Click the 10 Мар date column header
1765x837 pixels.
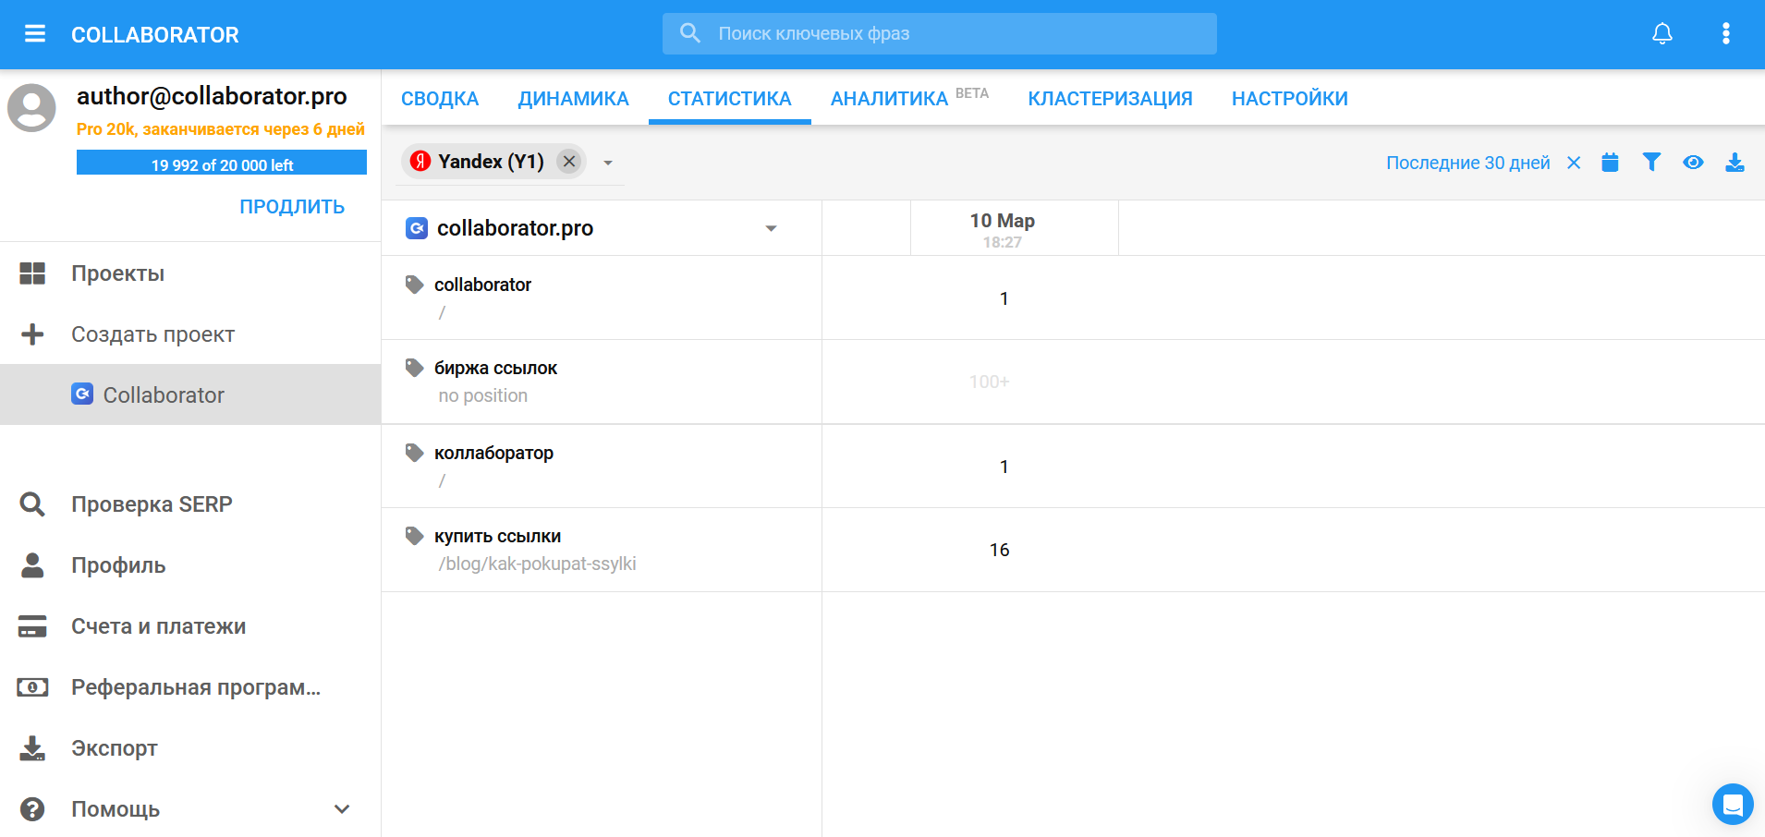(1014, 228)
